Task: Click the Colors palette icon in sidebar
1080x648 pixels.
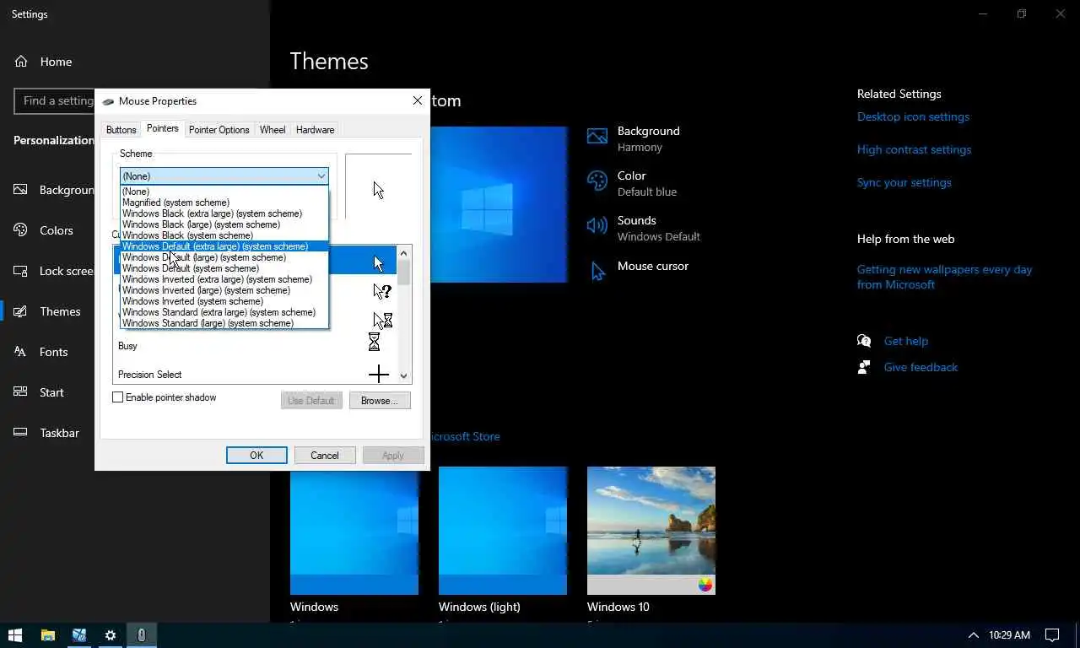Action: tap(21, 230)
